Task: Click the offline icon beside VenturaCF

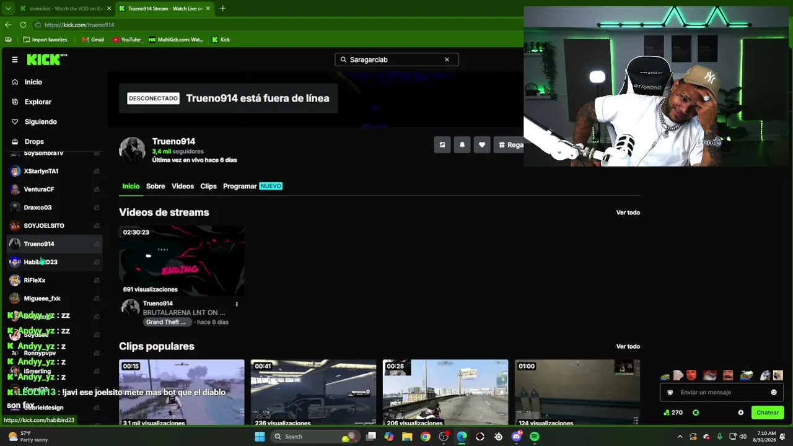Action: (97, 189)
